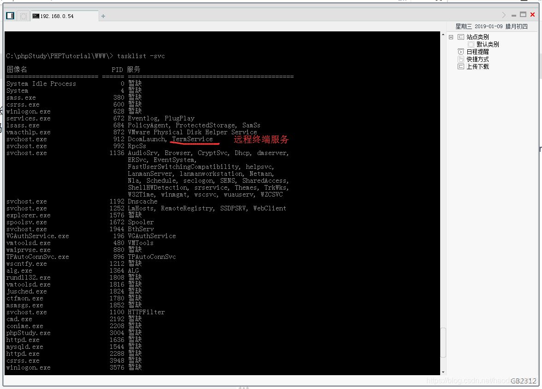Click the wscntfy.exe process name
The image size is (542, 389).
click(27, 264)
